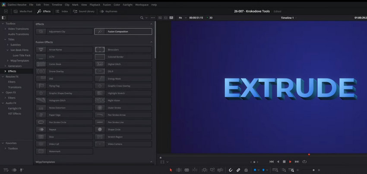Open the Fairlight menu

[127, 5]
